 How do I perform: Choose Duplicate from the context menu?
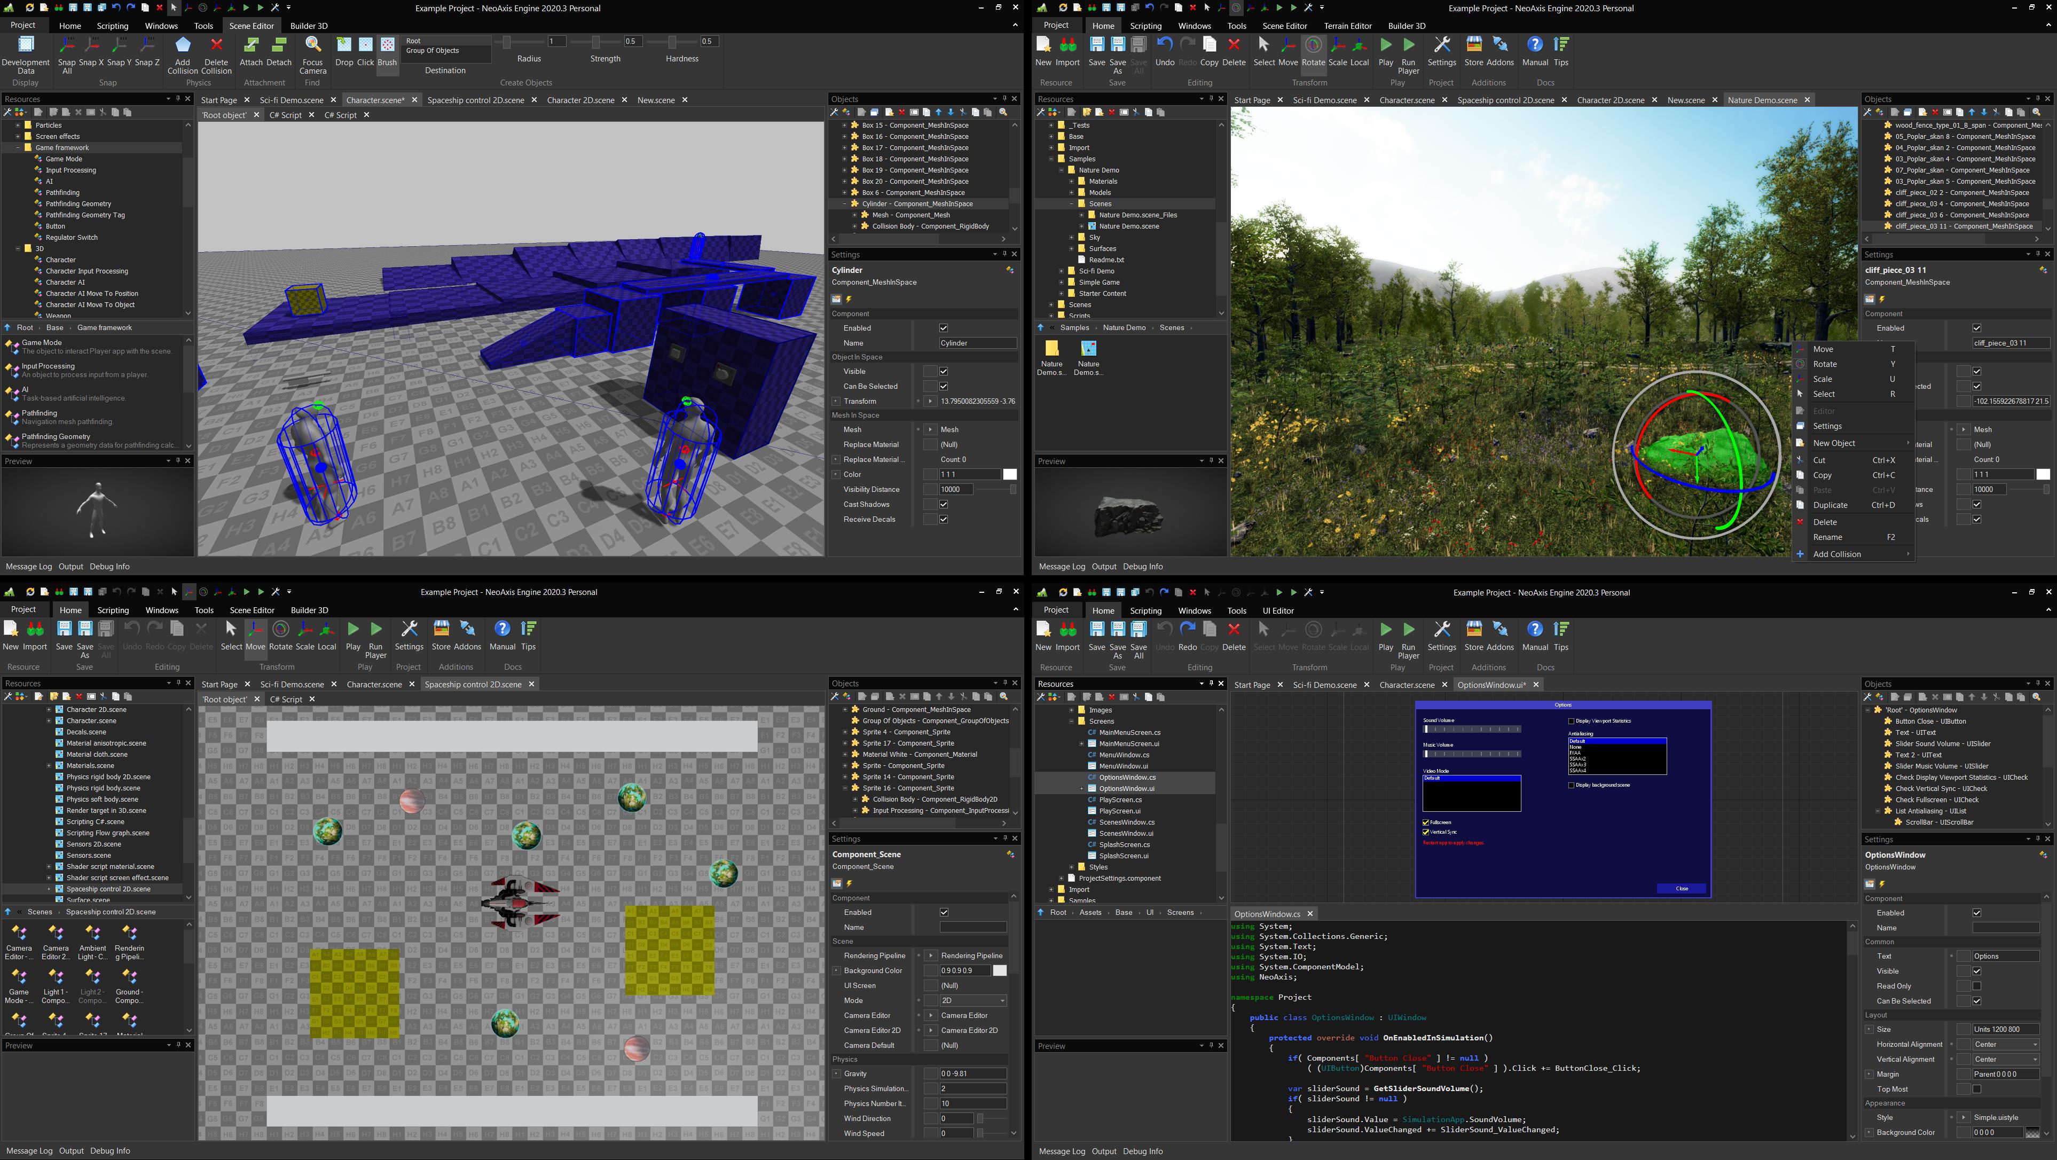click(1830, 505)
